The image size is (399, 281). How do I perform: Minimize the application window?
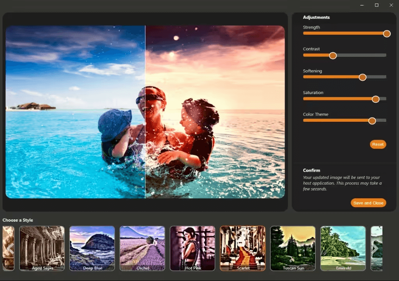(x=362, y=5)
